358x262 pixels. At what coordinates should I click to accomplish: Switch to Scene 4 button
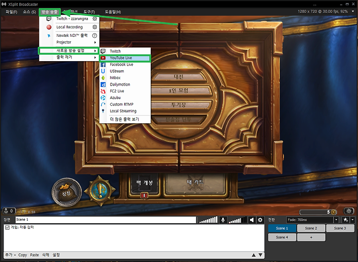(x=282, y=237)
